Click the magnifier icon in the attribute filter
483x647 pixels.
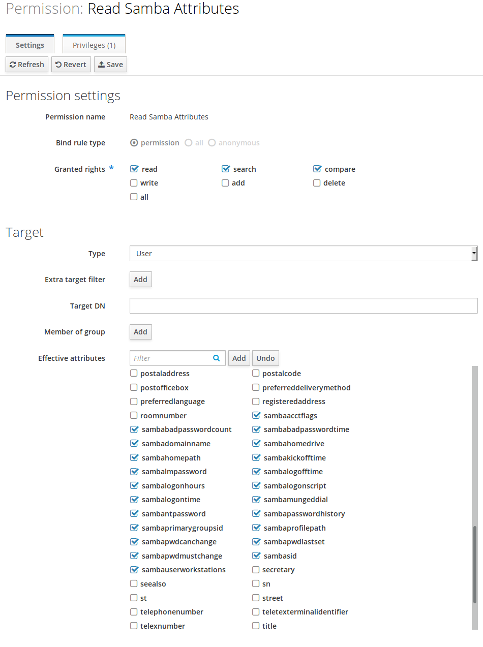(217, 358)
